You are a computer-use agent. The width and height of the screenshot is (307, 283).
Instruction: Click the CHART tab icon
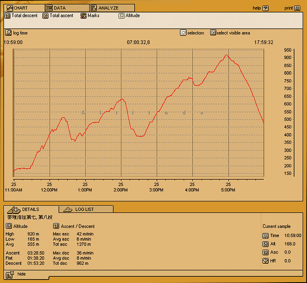(10, 8)
